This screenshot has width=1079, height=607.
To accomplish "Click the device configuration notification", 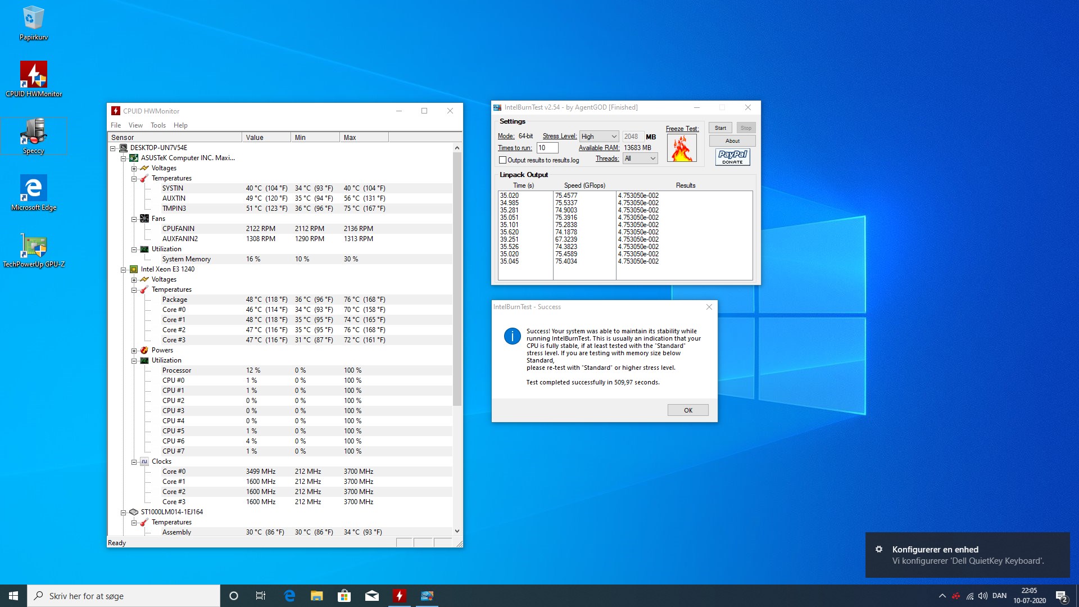I will (x=967, y=555).
